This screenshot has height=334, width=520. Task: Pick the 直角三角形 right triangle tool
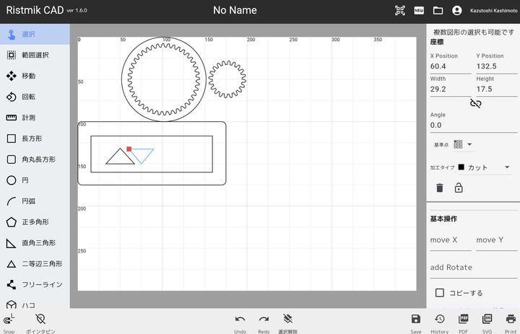click(x=35, y=243)
